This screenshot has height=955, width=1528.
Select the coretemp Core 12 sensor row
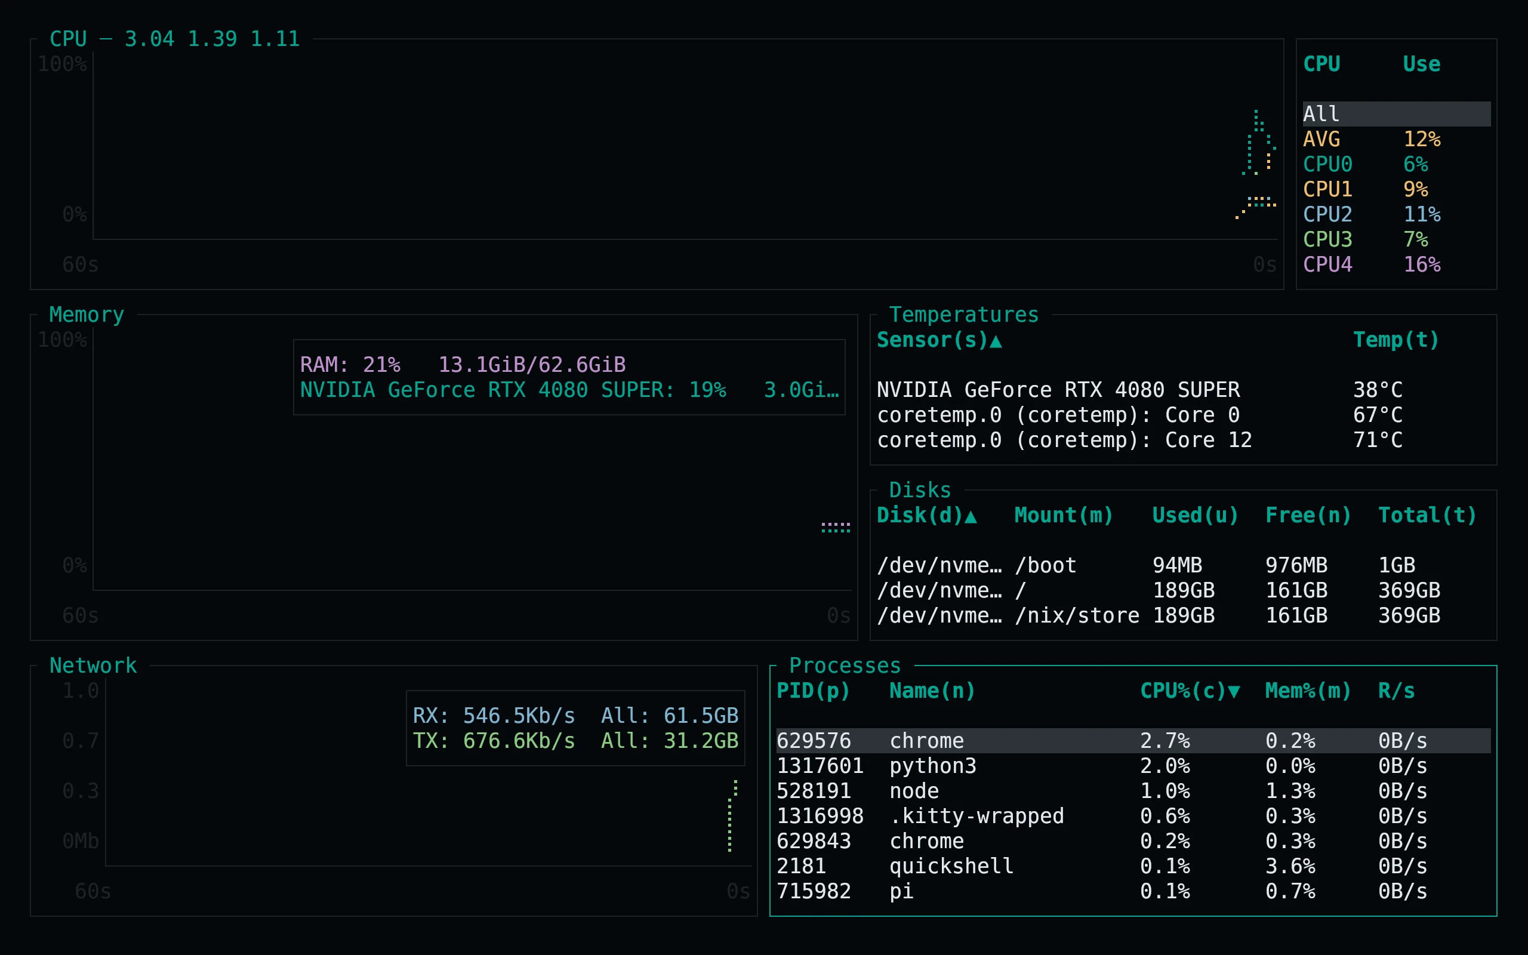pos(1183,440)
